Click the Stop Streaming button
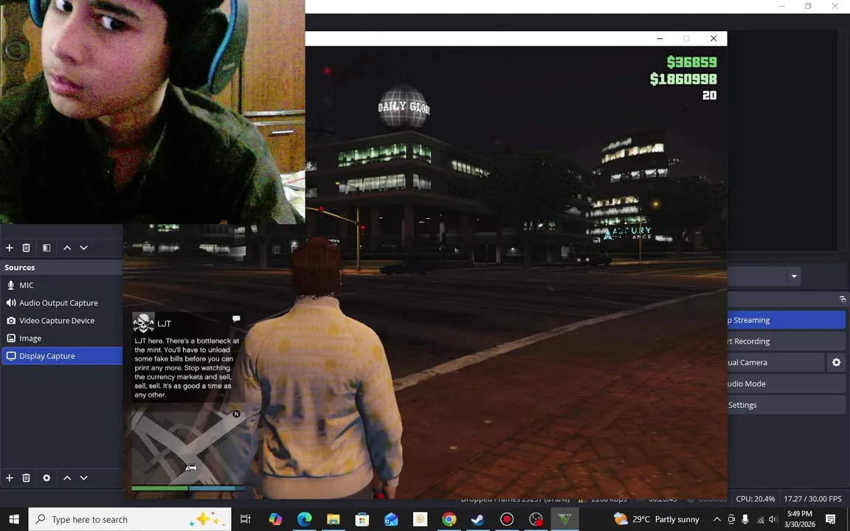The width and height of the screenshot is (850, 531). click(x=786, y=320)
